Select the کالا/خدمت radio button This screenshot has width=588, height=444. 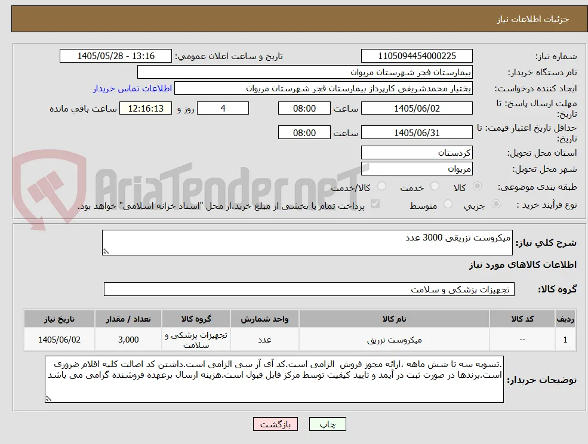tap(381, 186)
